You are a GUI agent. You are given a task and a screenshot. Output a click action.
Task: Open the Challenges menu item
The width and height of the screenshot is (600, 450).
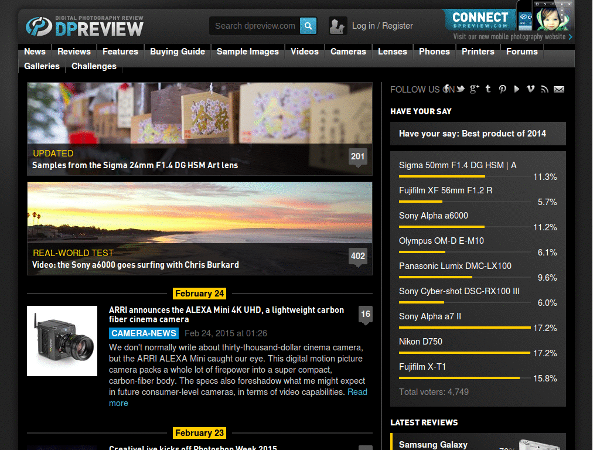click(94, 66)
